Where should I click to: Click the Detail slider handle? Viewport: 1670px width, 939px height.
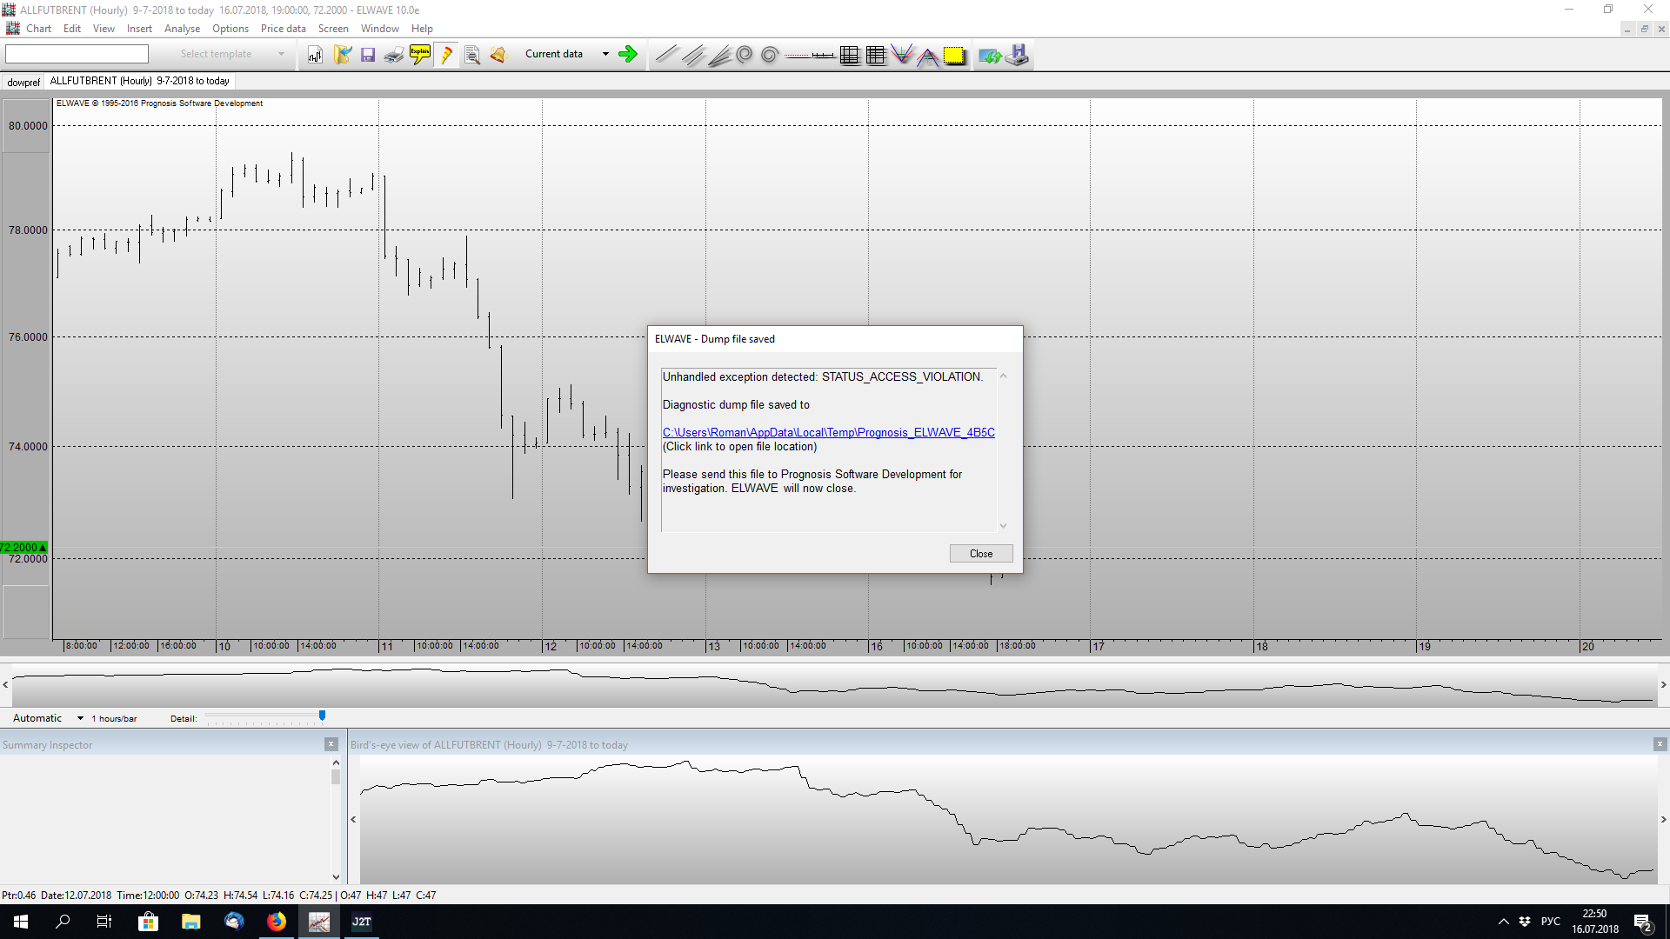click(x=322, y=716)
